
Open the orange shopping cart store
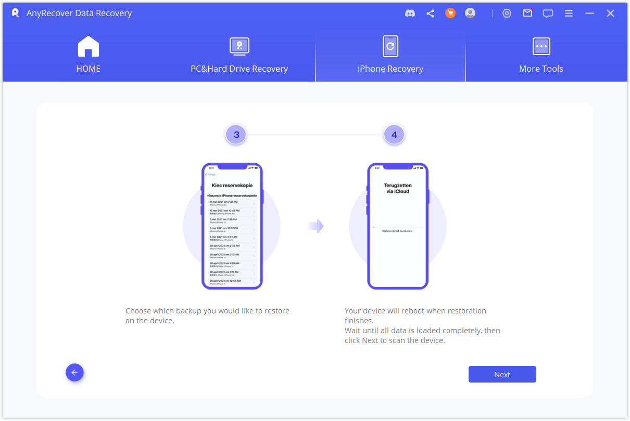point(450,14)
